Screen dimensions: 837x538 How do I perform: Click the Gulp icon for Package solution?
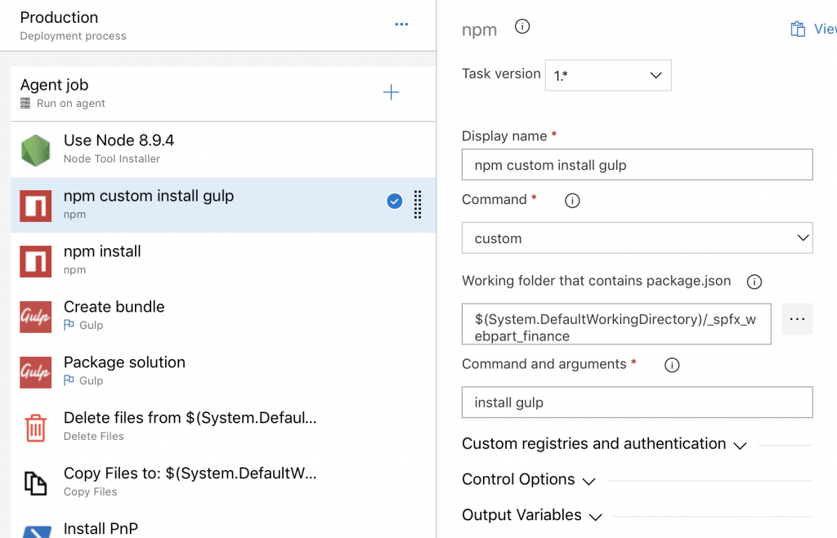[x=36, y=372]
